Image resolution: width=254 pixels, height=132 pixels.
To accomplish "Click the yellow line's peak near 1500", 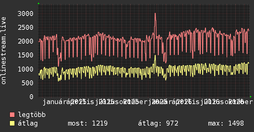I will click(x=155, y=56).
